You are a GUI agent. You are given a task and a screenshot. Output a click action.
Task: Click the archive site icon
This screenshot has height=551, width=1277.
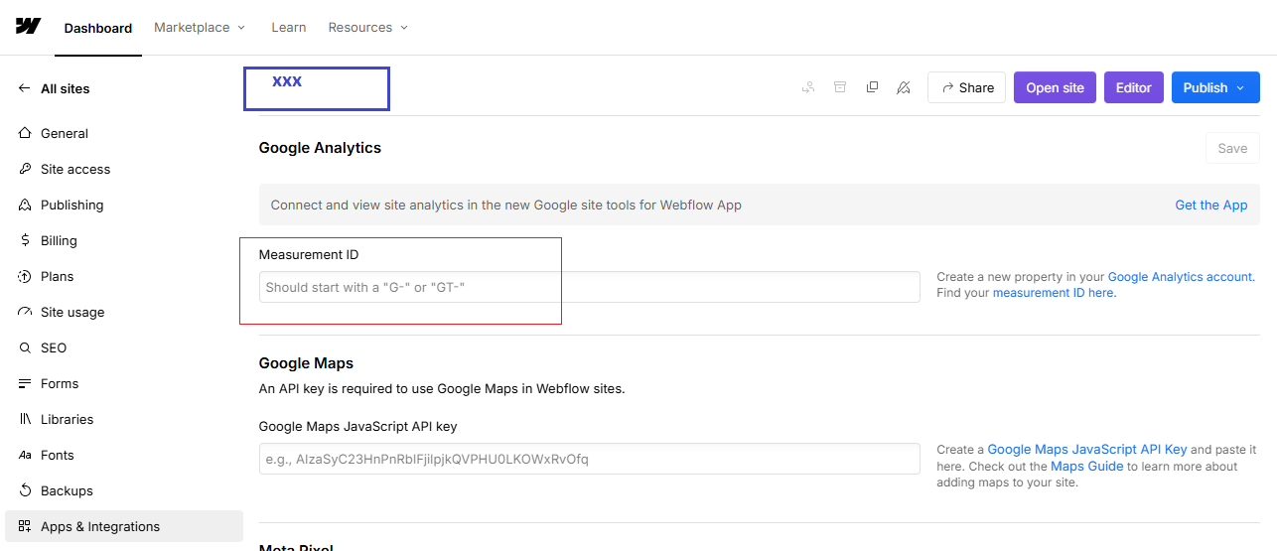click(840, 87)
